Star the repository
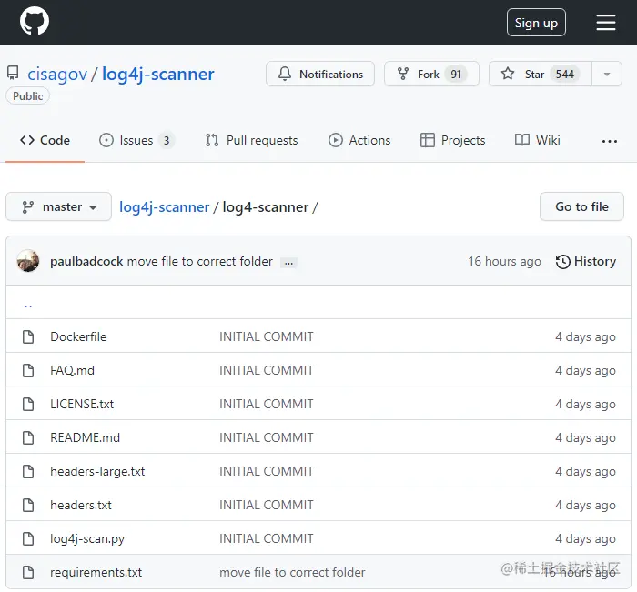Image resolution: width=637 pixels, height=592 pixels. [541, 74]
